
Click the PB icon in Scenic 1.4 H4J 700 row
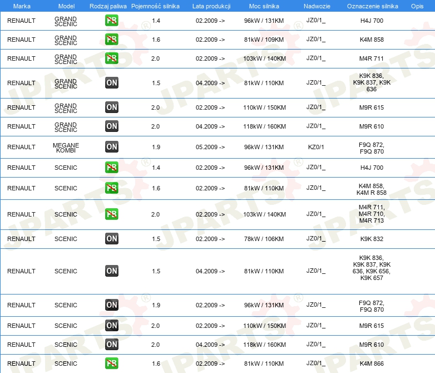pos(111,167)
